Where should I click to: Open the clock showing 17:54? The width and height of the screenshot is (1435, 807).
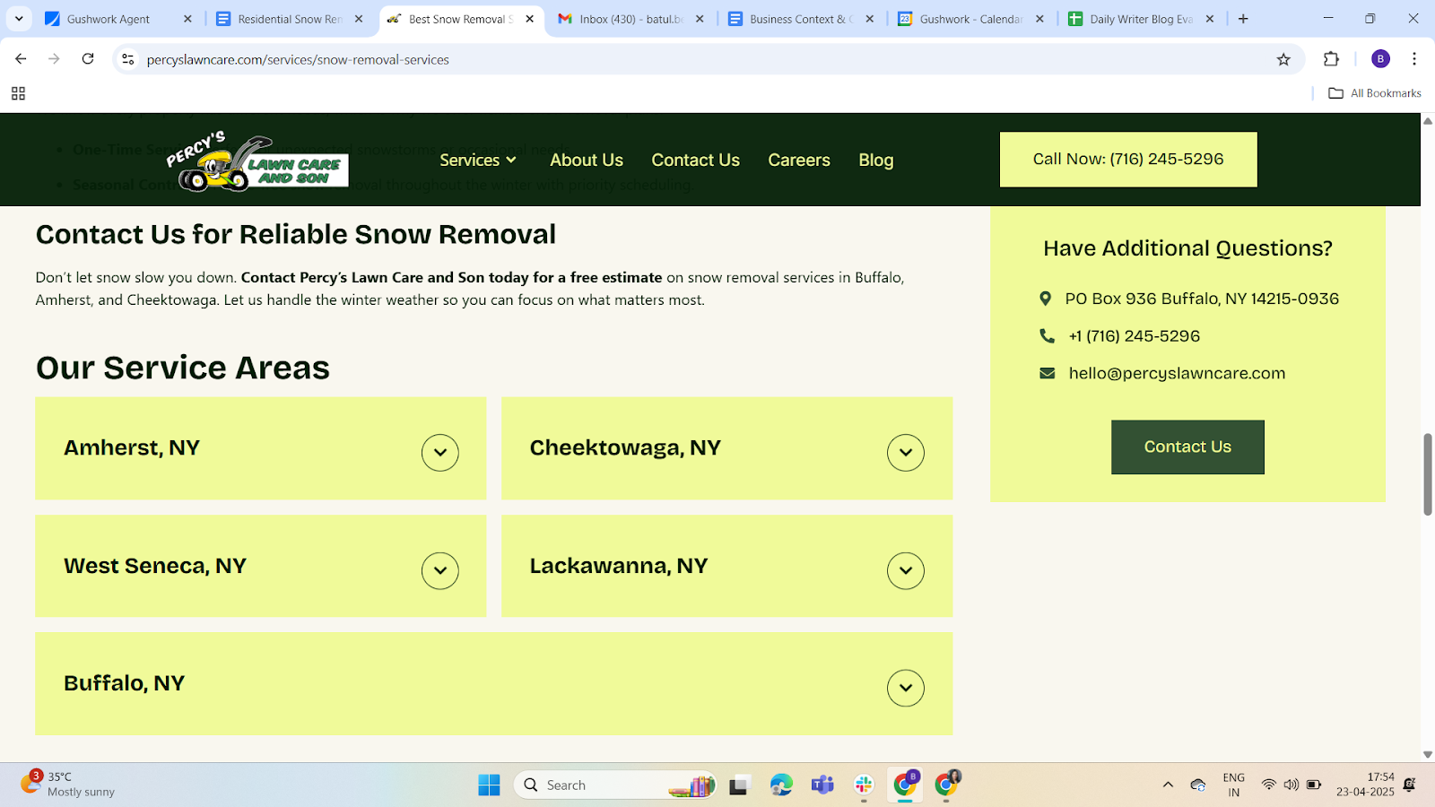pos(1365,785)
